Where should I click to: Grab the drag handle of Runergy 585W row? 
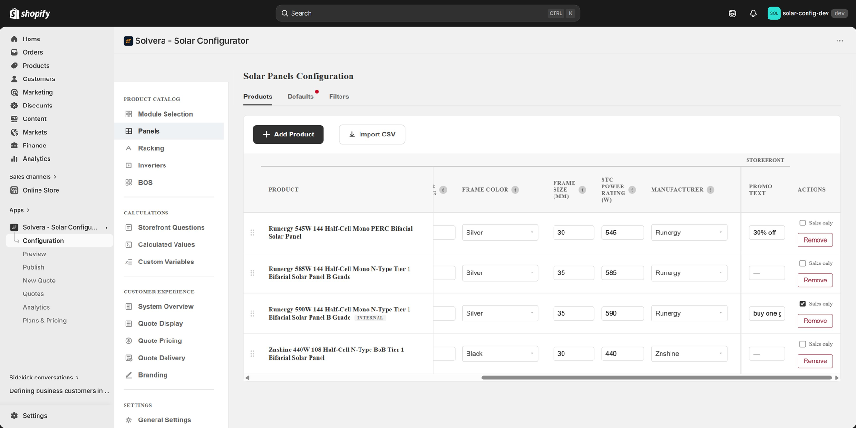(253, 273)
